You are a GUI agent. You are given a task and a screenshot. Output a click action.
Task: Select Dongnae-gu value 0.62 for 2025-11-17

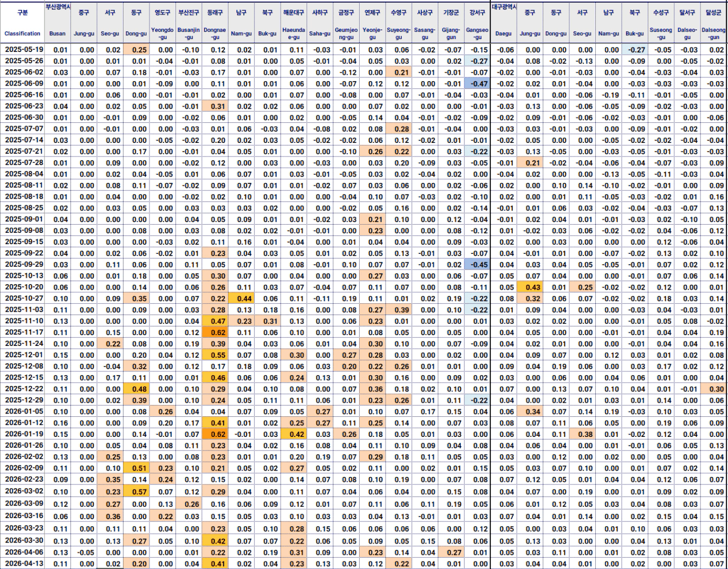[216, 332]
